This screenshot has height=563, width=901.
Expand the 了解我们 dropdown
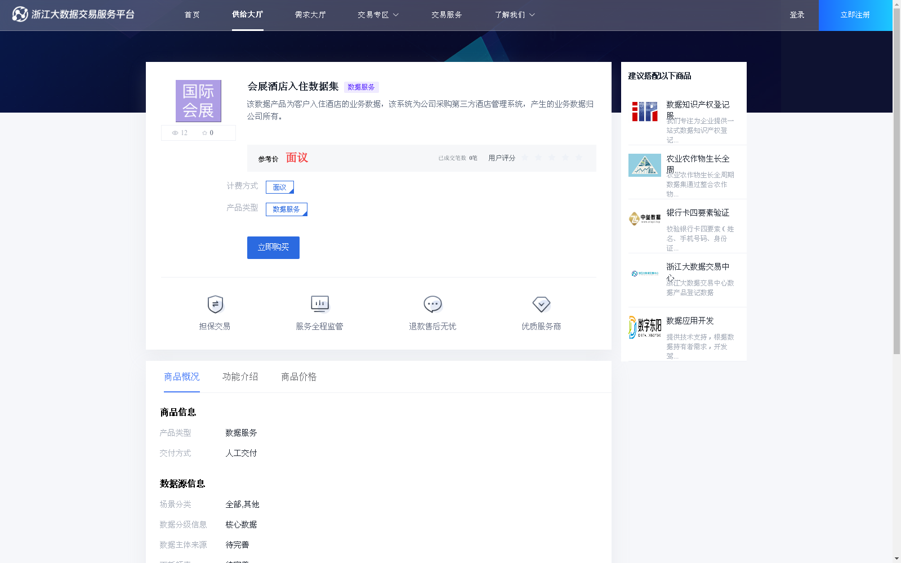515,15
